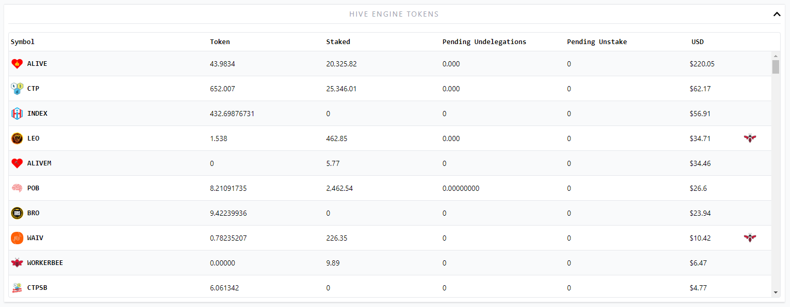Select the ALIVEM symbol name

39,163
